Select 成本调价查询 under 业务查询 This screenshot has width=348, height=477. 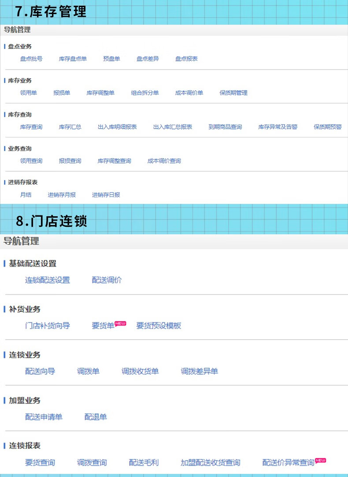pyautogui.click(x=164, y=161)
